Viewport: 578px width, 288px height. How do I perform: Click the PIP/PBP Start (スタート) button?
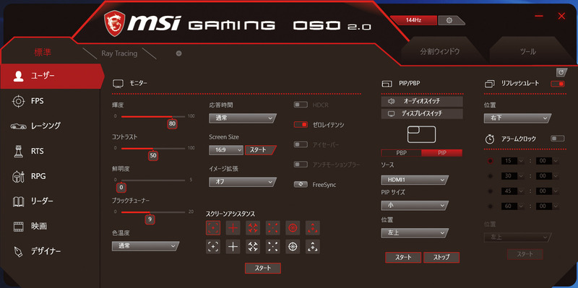403,258
